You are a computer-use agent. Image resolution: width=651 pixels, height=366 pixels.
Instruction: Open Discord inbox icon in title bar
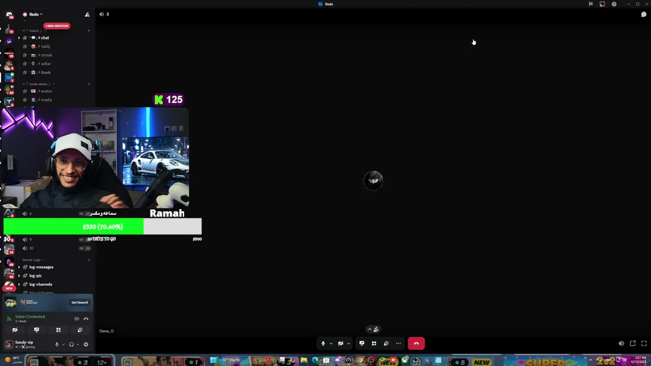[602, 4]
